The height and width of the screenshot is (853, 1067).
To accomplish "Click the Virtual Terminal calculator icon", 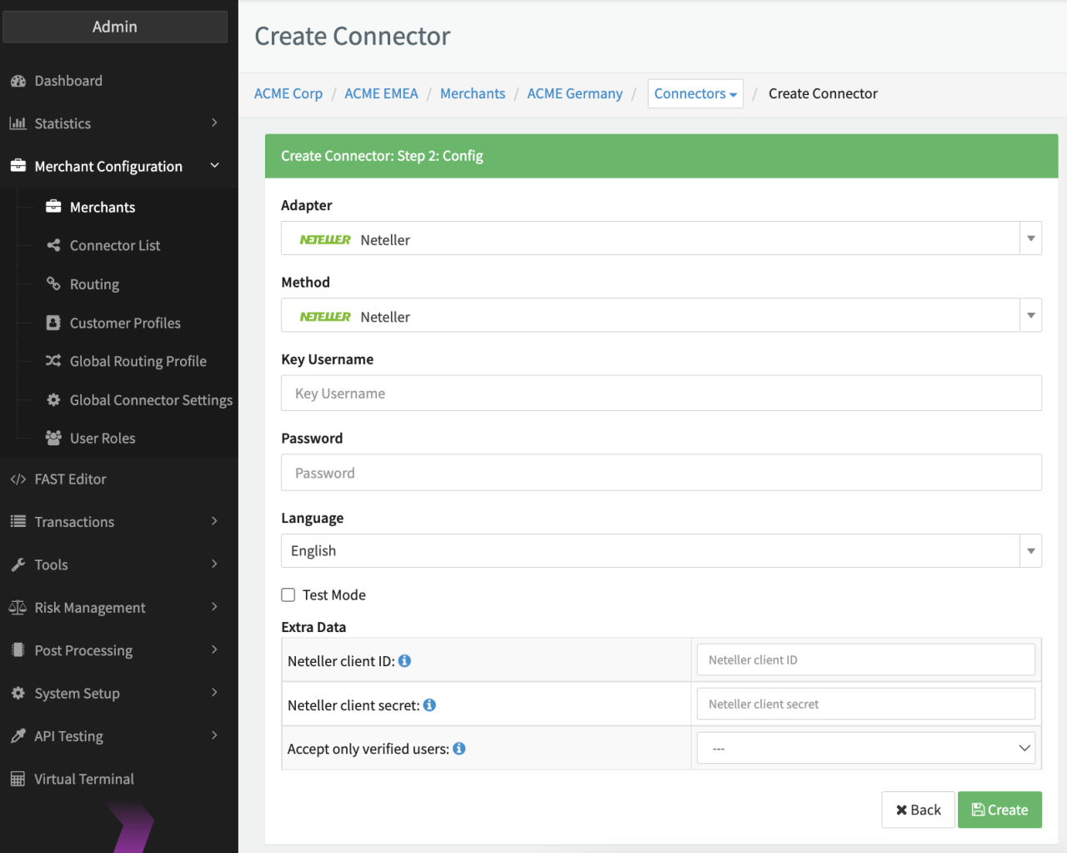I will (x=18, y=779).
